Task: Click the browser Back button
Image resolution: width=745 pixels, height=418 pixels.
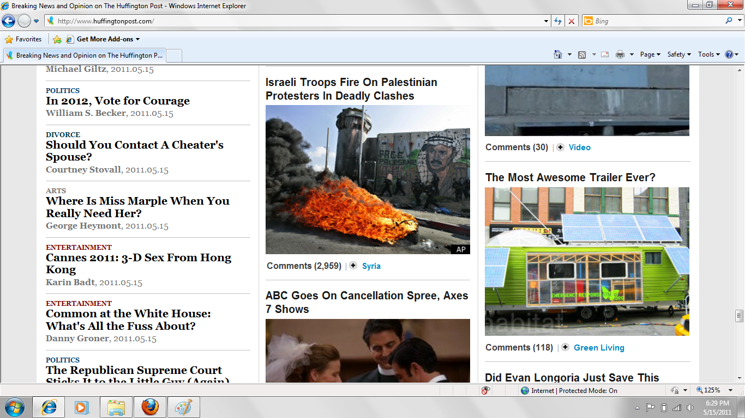Action: point(9,21)
